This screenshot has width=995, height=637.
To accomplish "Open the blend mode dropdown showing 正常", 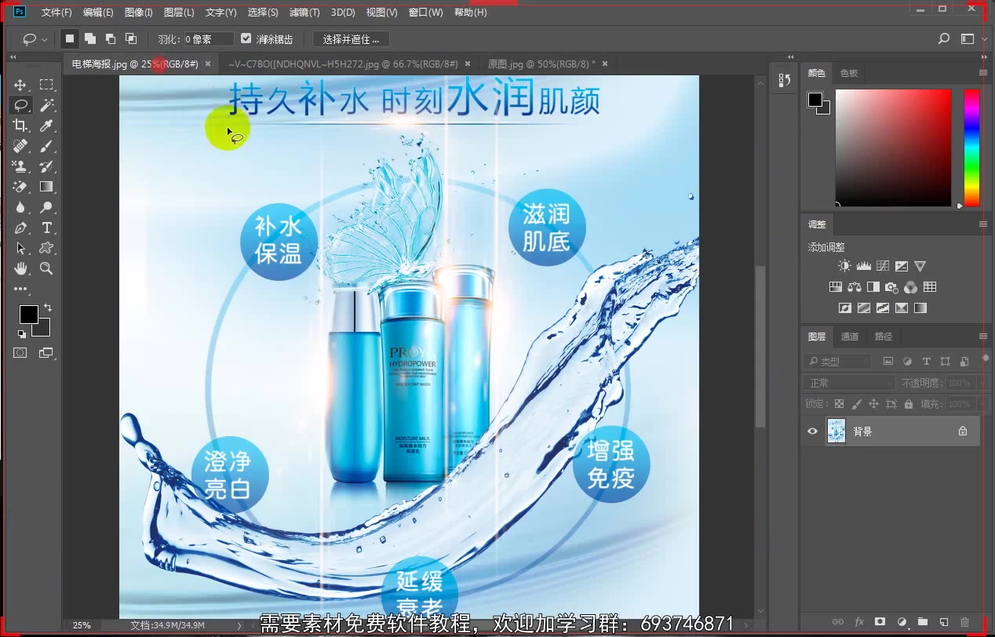I will [847, 383].
